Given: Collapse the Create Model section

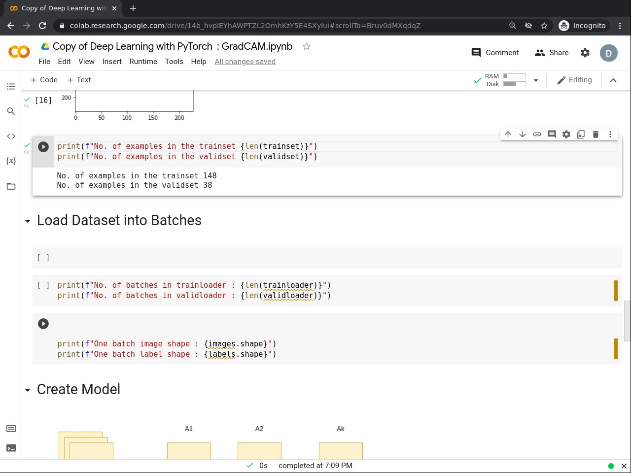Looking at the screenshot, I should click(28, 390).
